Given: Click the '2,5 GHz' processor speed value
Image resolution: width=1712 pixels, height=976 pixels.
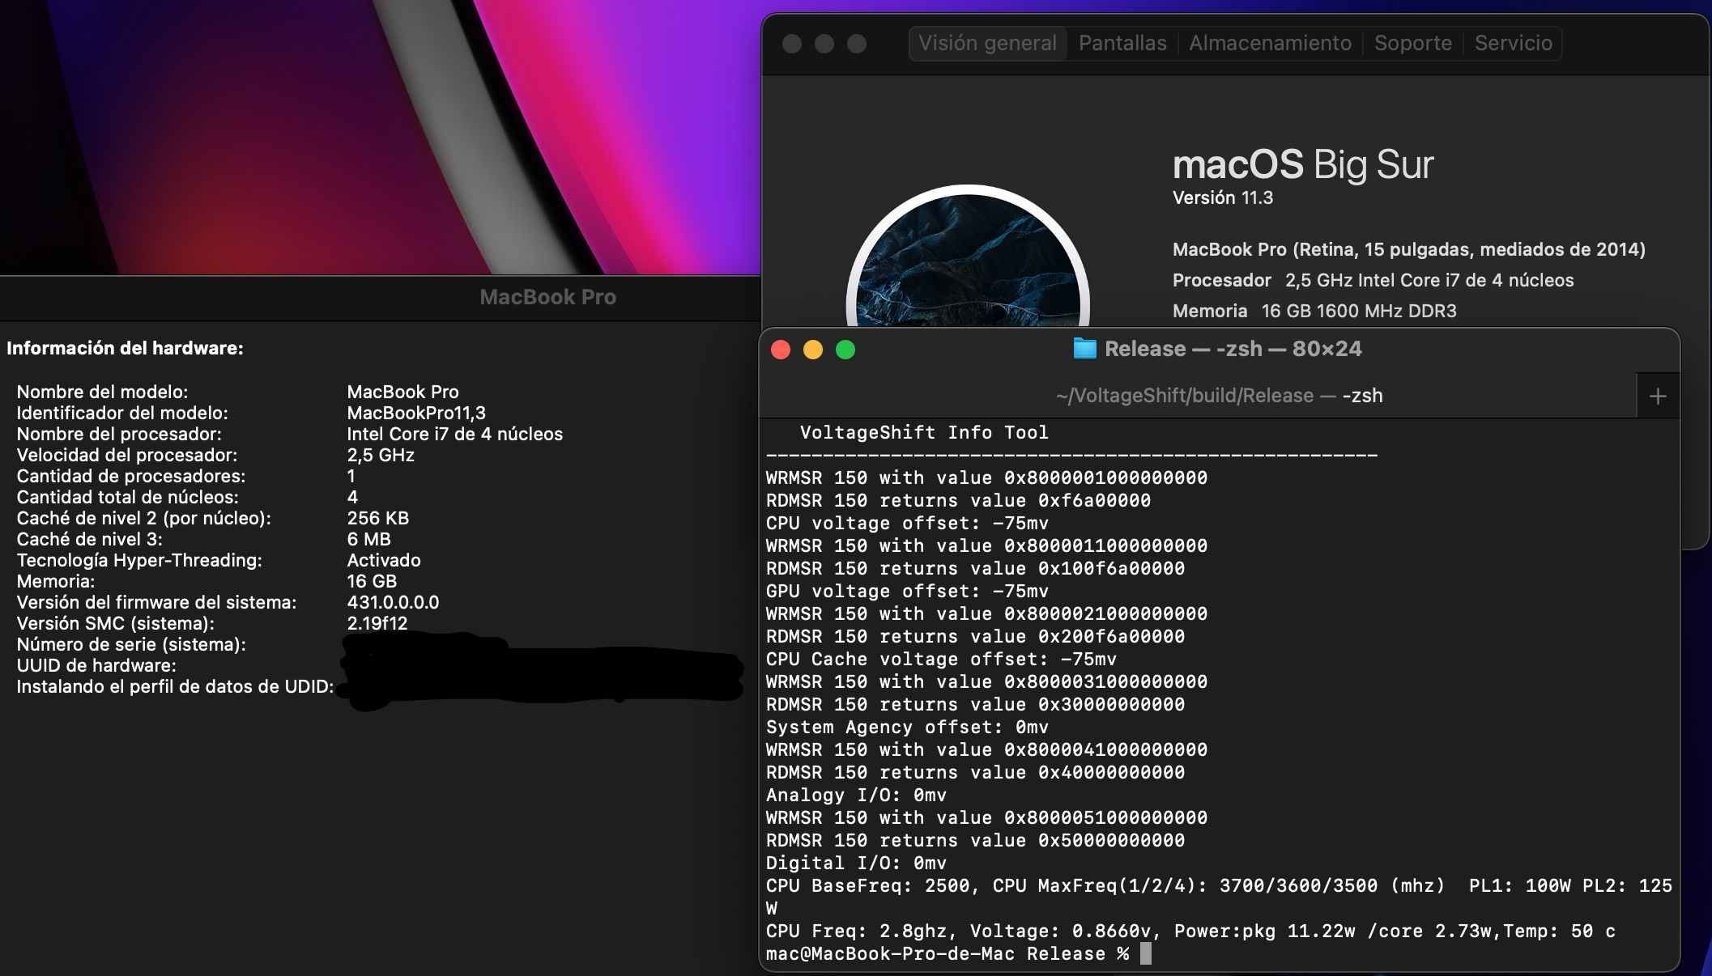Looking at the screenshot, I should (381, 455).
